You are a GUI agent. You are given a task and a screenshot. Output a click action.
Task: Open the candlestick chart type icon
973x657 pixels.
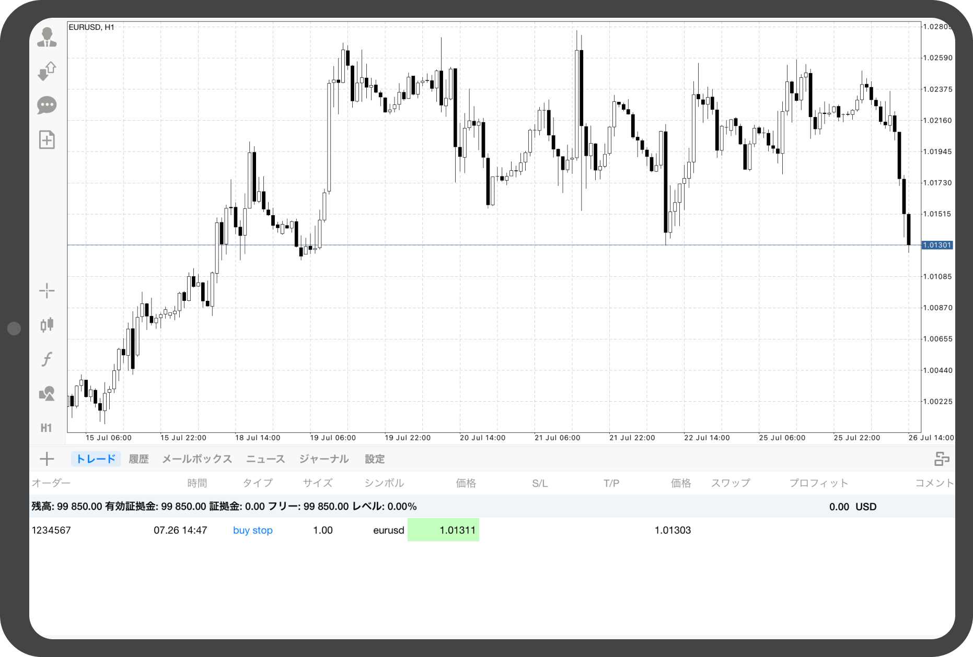(47, 325)
